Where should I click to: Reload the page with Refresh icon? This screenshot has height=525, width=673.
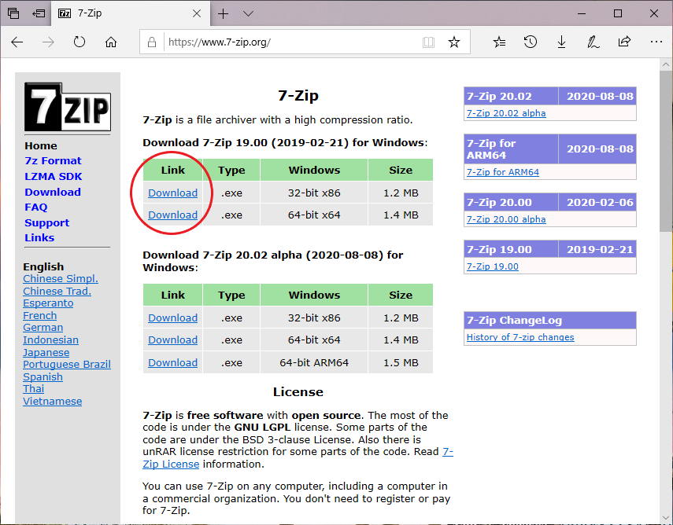[x=80, y=42]
